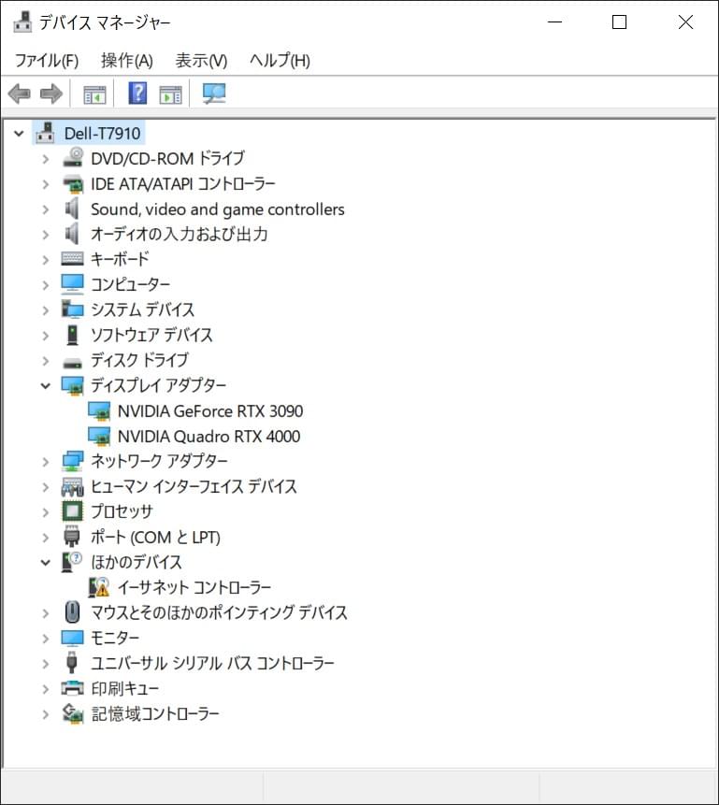Select the Dell-T7910 label
This screenshot has width=719, height=805.
(102, 134)
